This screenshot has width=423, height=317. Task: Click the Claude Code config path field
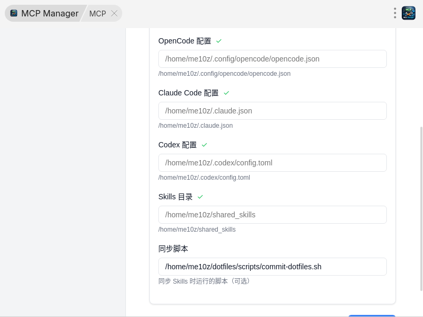(x=273, y=111)
